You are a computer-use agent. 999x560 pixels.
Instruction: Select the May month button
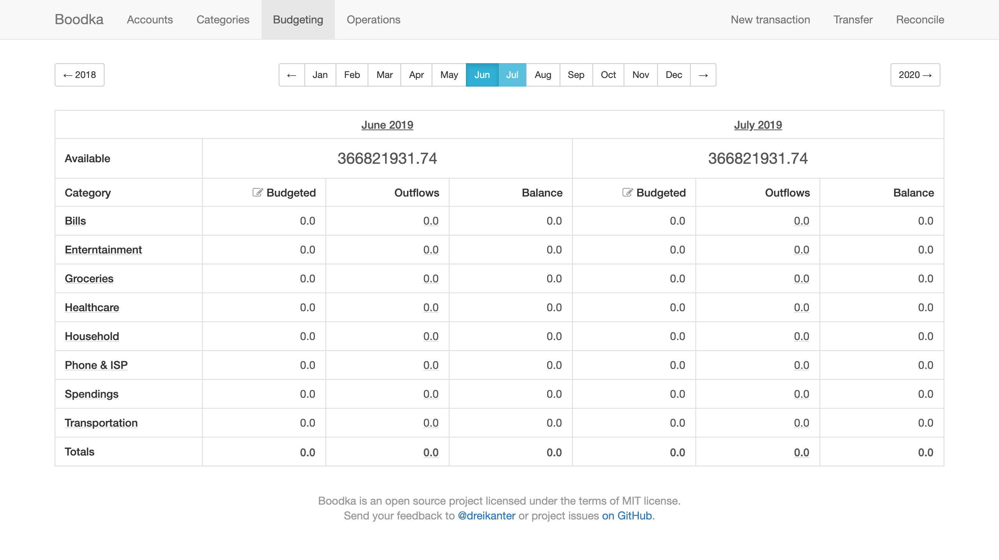(449, 75)
